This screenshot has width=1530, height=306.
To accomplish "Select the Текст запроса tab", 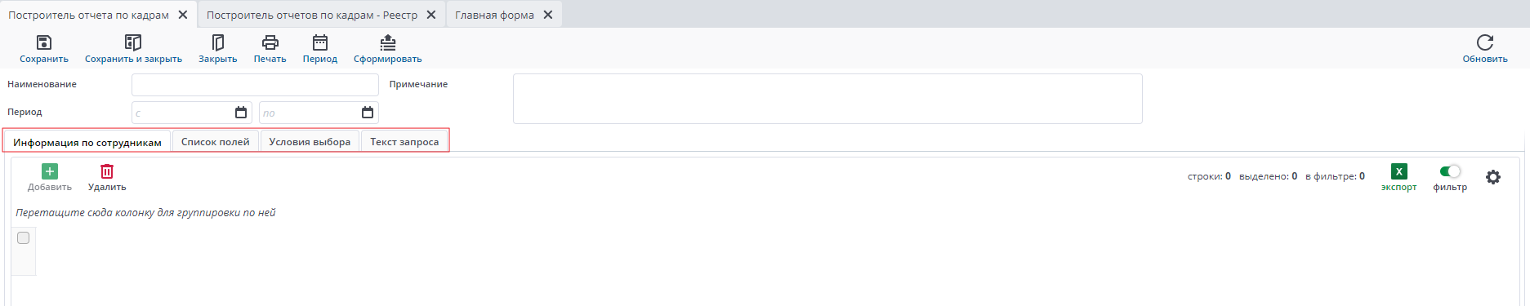I will click(x=404, y=142).
